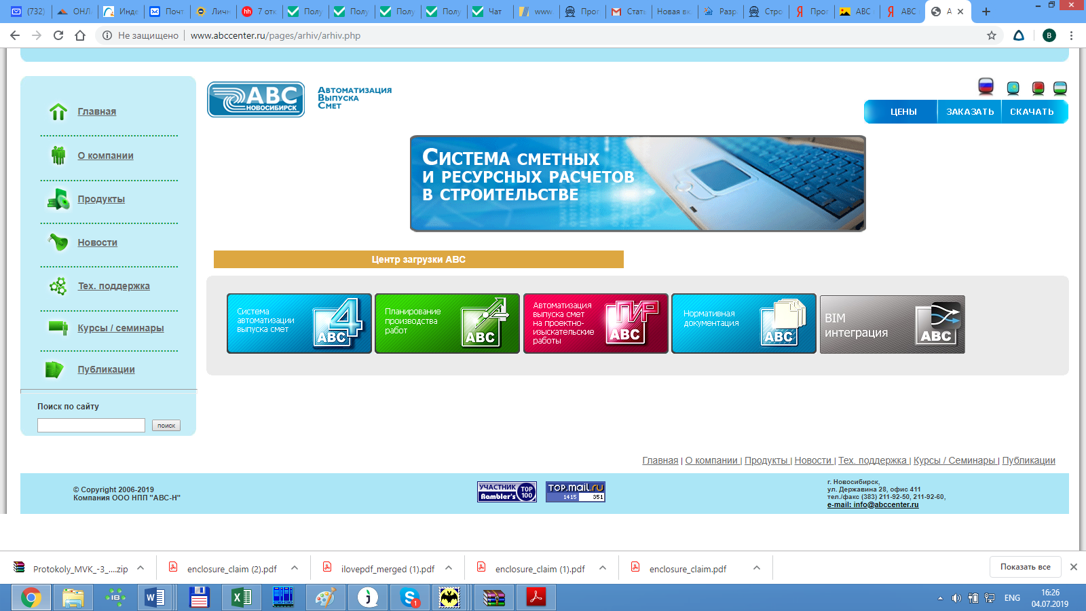Open the ЦЕНЫ menu tab
Viewport: 1086px width, 611px height.
coord(903,112)
